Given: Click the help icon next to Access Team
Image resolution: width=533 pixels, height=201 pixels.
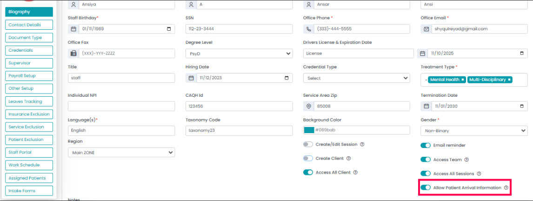Looking at the screenshot, I should [x=466, y=160].
